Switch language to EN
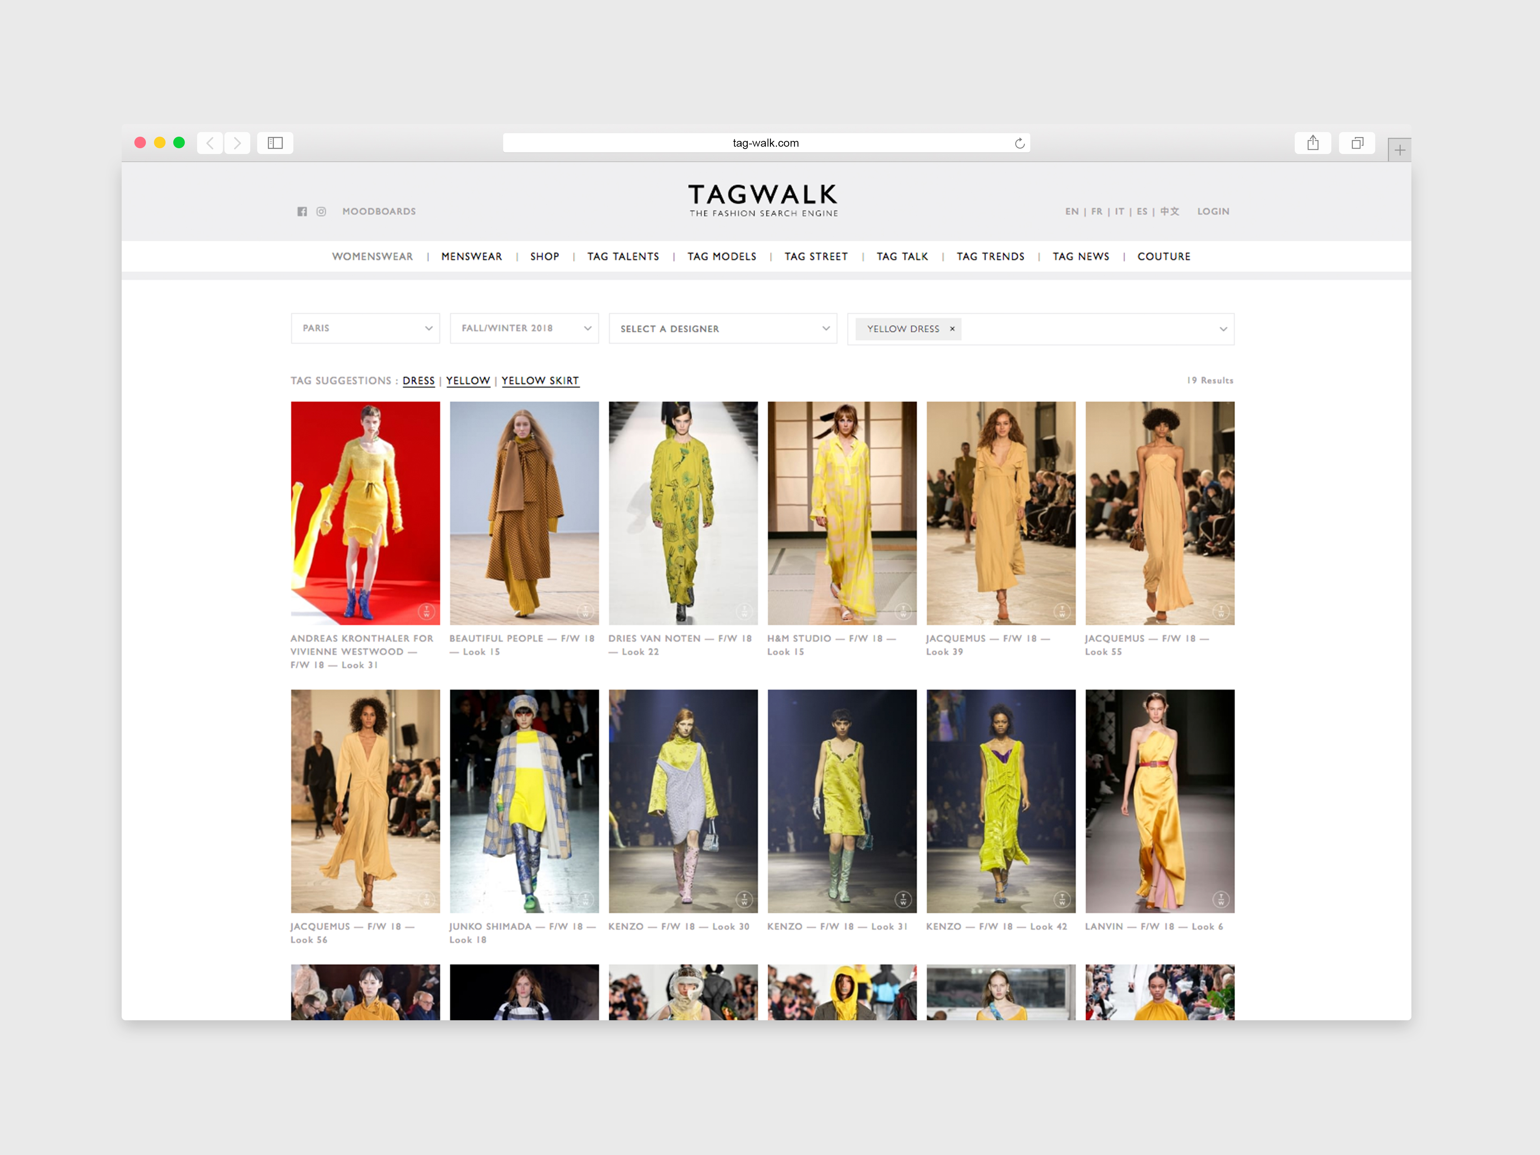 click(1071, 211)
